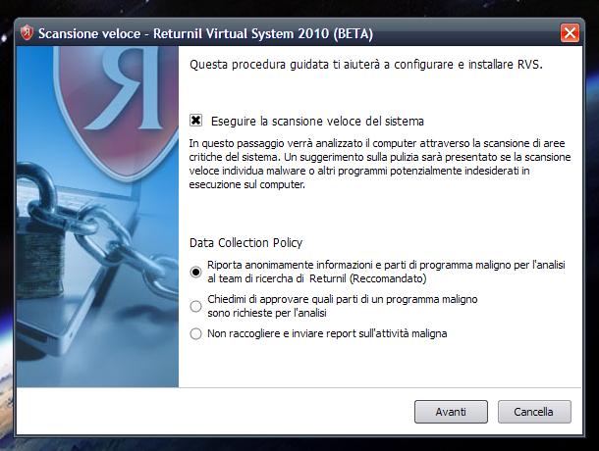Viewport: 599px width, 451px height.
Task: Click the 'In questo passaggio' description paragraph
Action: (x=380, y=164)
